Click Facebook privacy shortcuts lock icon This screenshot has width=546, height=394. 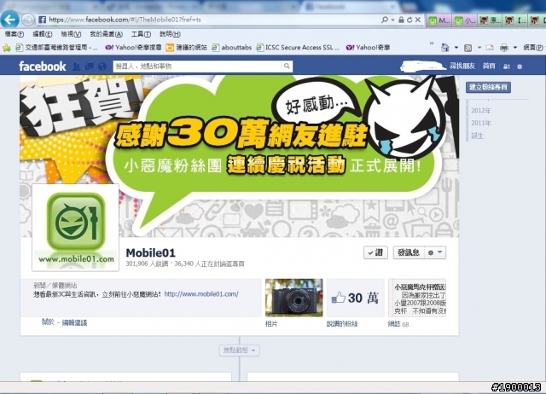click(x=507, y=67)
